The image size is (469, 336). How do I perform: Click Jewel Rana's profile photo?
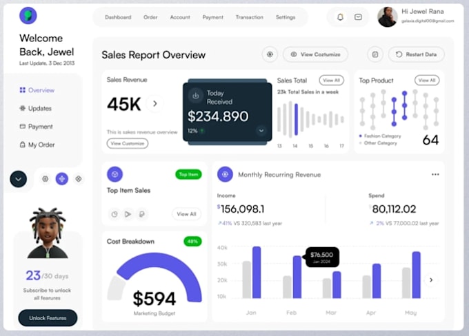point(388,17)
